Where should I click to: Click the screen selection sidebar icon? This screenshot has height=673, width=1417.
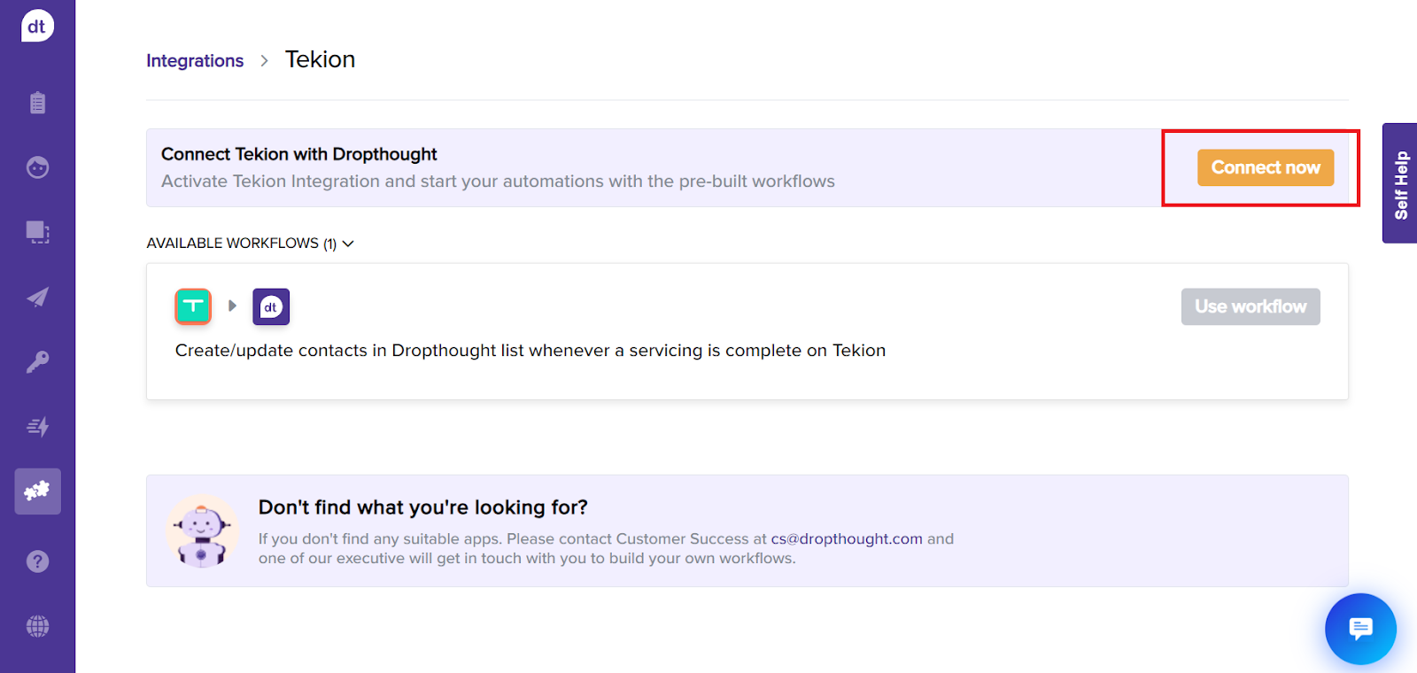pyautogui.click(x=37, y=232)
